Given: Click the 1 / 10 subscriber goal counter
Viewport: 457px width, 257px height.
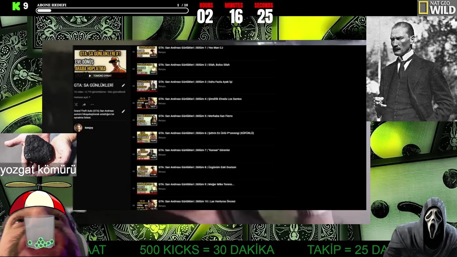Looking at the screenshot, I should tap(182, 5).
